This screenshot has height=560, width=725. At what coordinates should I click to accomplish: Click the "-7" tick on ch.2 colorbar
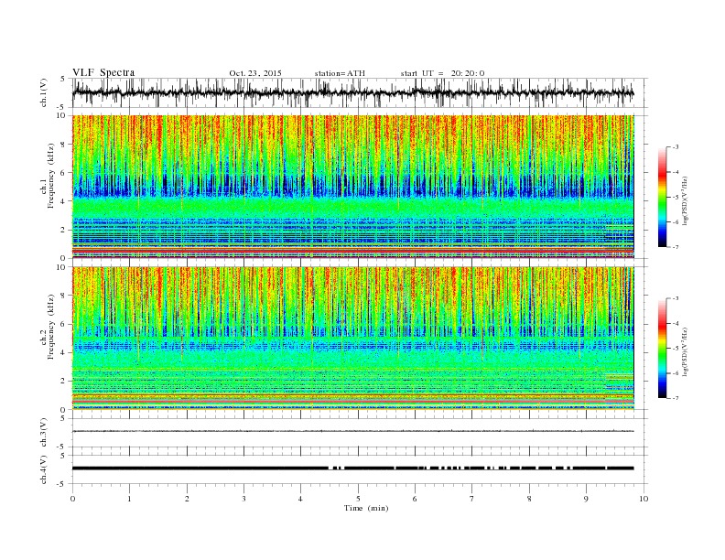[675, 398]
